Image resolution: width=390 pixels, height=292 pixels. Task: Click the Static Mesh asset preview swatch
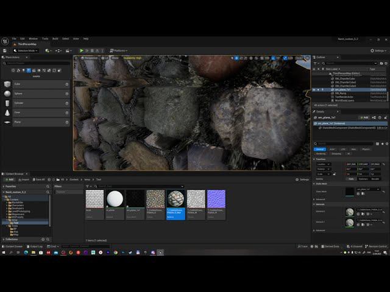pyautogui.click(x=349, y=191)
